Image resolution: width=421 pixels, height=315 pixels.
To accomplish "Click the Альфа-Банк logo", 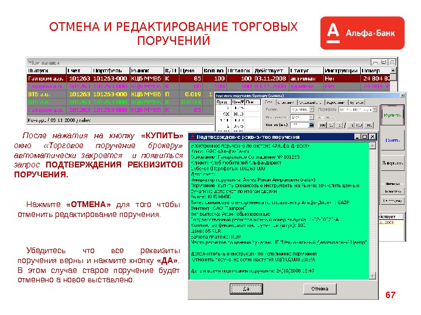I will click(x=362, y=33).
